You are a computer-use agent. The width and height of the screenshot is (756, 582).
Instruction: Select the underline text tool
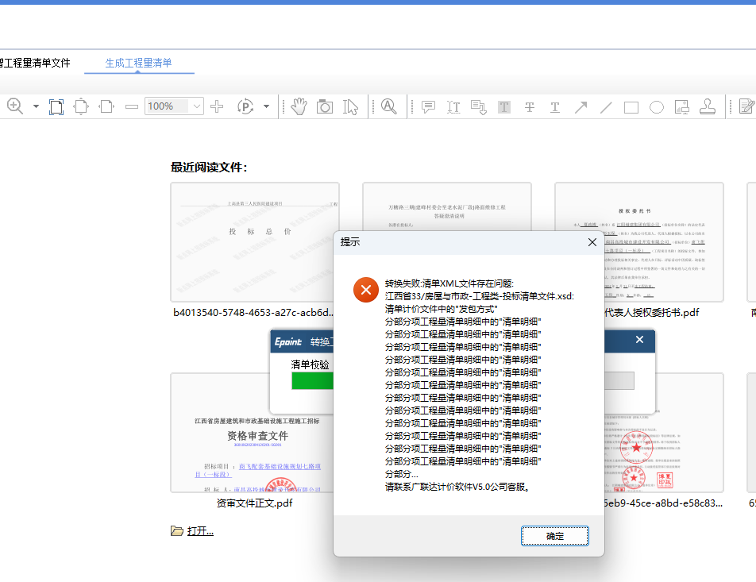tap(555, 107)
